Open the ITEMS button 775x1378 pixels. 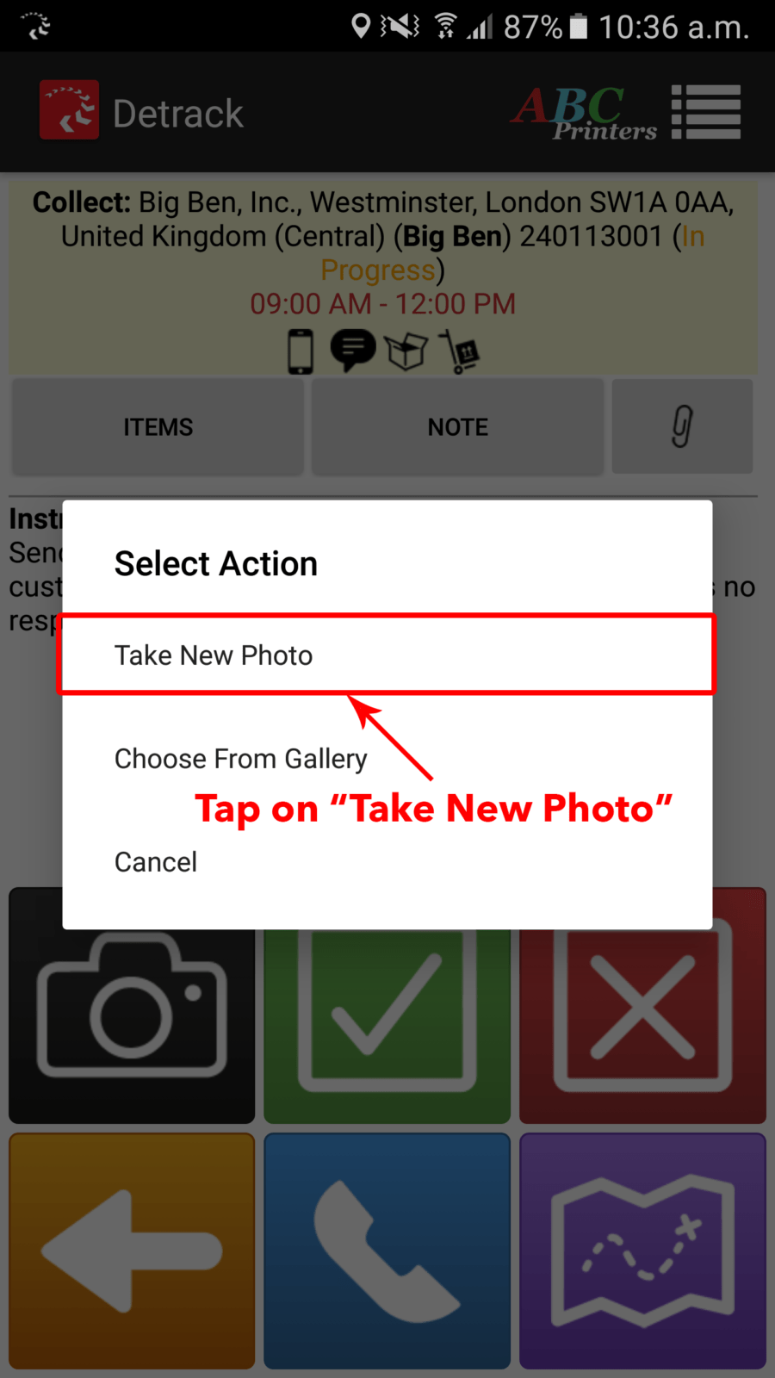158,426
